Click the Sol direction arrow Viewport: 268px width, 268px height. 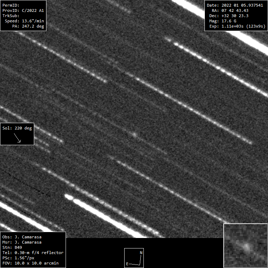point(17,138)
